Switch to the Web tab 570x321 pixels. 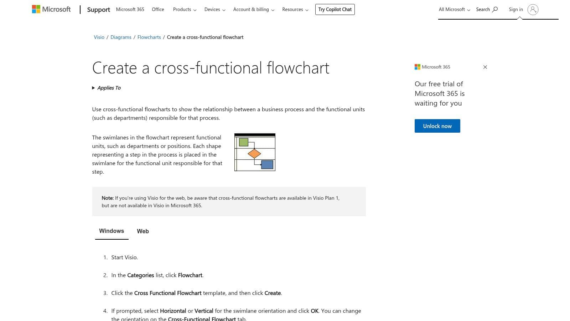(143, 231)
